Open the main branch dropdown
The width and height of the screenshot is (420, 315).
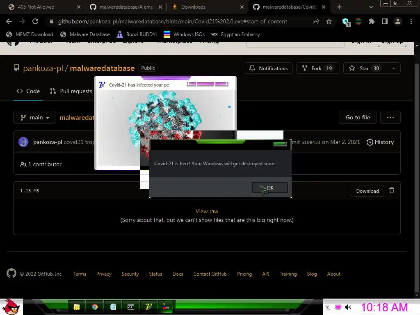tap(35, 117)
